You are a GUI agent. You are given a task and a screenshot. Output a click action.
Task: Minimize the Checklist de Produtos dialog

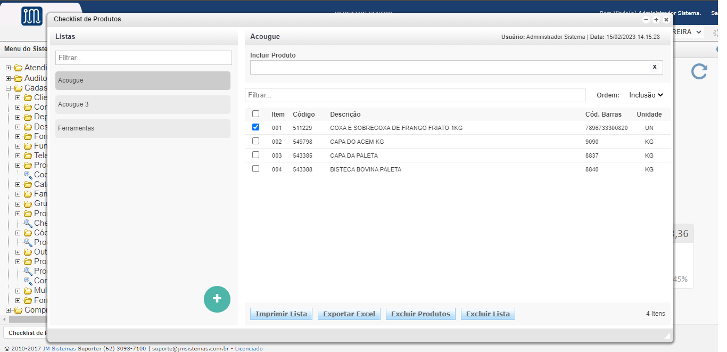[646, 20]
